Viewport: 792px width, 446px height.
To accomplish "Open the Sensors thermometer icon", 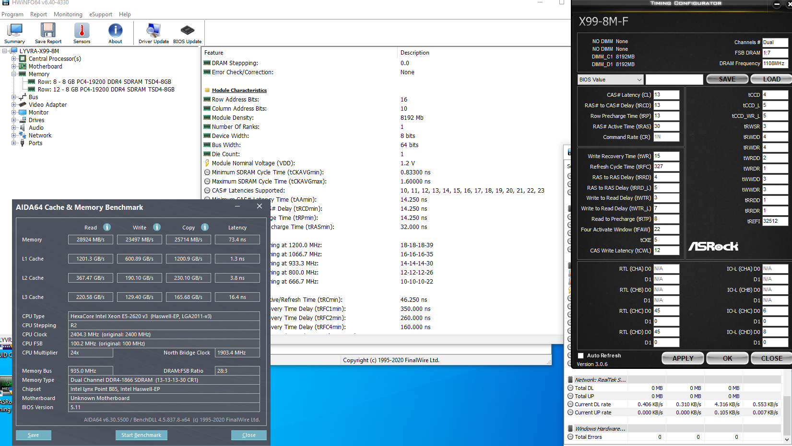I will [x=82, y=30].
